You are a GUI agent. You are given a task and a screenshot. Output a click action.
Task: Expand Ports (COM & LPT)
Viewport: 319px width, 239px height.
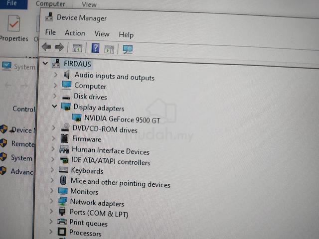(x=51, y=211)
